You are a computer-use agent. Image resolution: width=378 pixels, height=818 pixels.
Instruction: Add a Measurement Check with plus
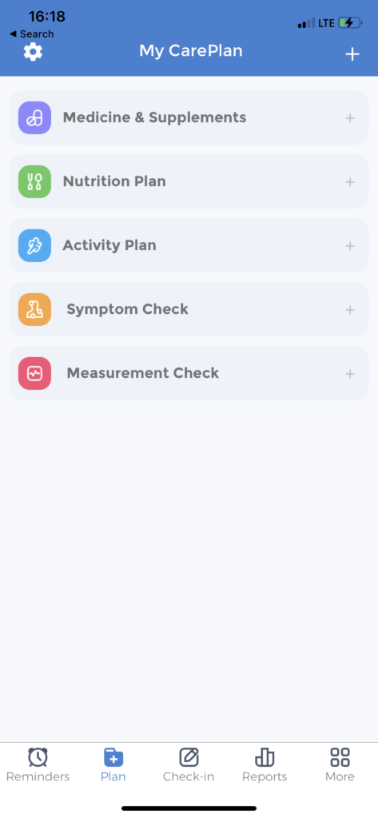pyautogui.click(x=350, y=374)
